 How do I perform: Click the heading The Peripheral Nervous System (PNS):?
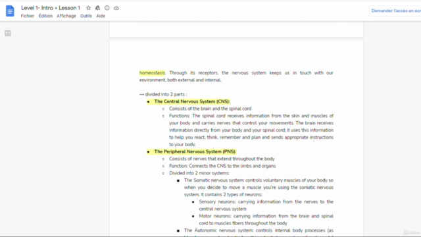pos(195,151)
